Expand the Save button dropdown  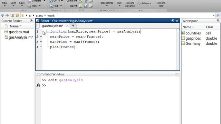click(x=22, y=6)
